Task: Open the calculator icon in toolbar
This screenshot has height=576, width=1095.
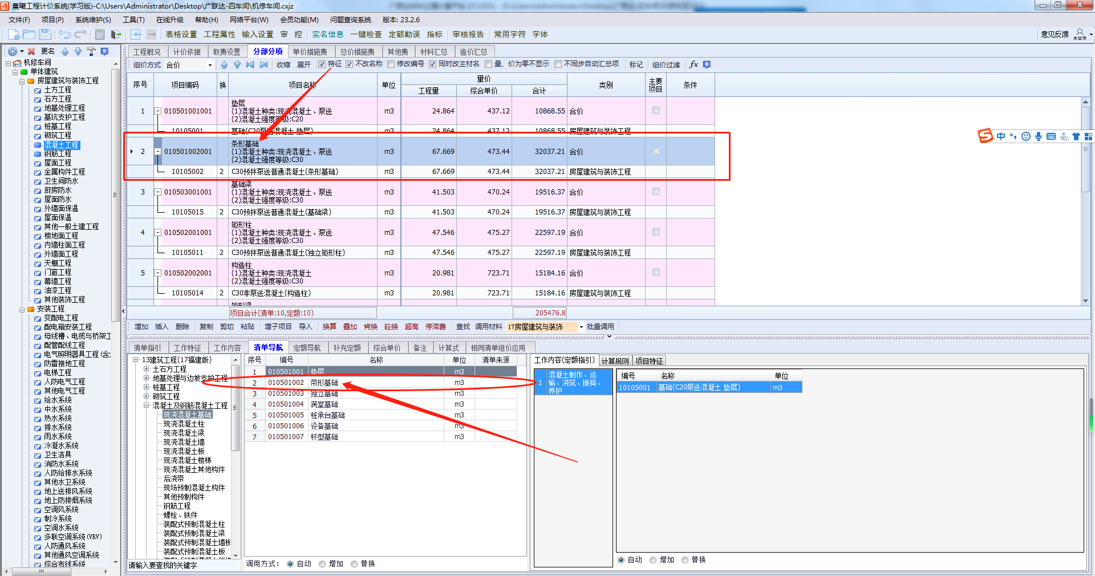Action: click(x=100, y=34)
